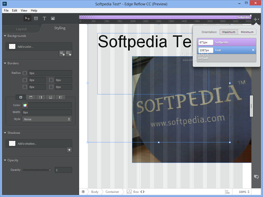Select the Text tool
The width and height of the screenshot is (263, 197).
click(44, 18)
